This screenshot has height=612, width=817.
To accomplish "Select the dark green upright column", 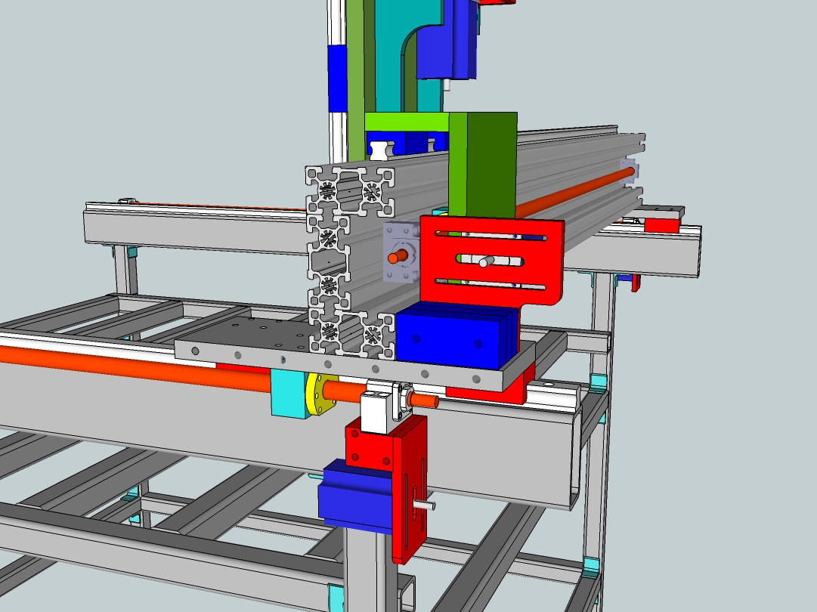I will pos(492,165).
